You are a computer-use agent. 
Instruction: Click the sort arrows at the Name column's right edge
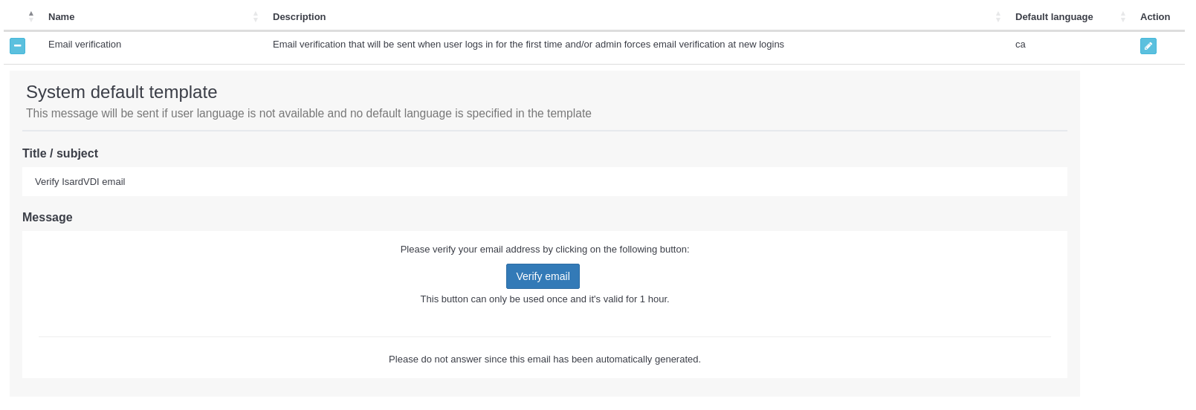point(255,16)
